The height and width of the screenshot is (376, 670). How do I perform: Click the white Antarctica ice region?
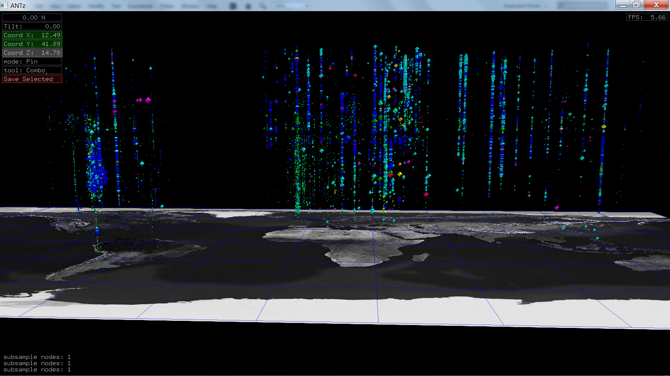(x=377, y=309)
